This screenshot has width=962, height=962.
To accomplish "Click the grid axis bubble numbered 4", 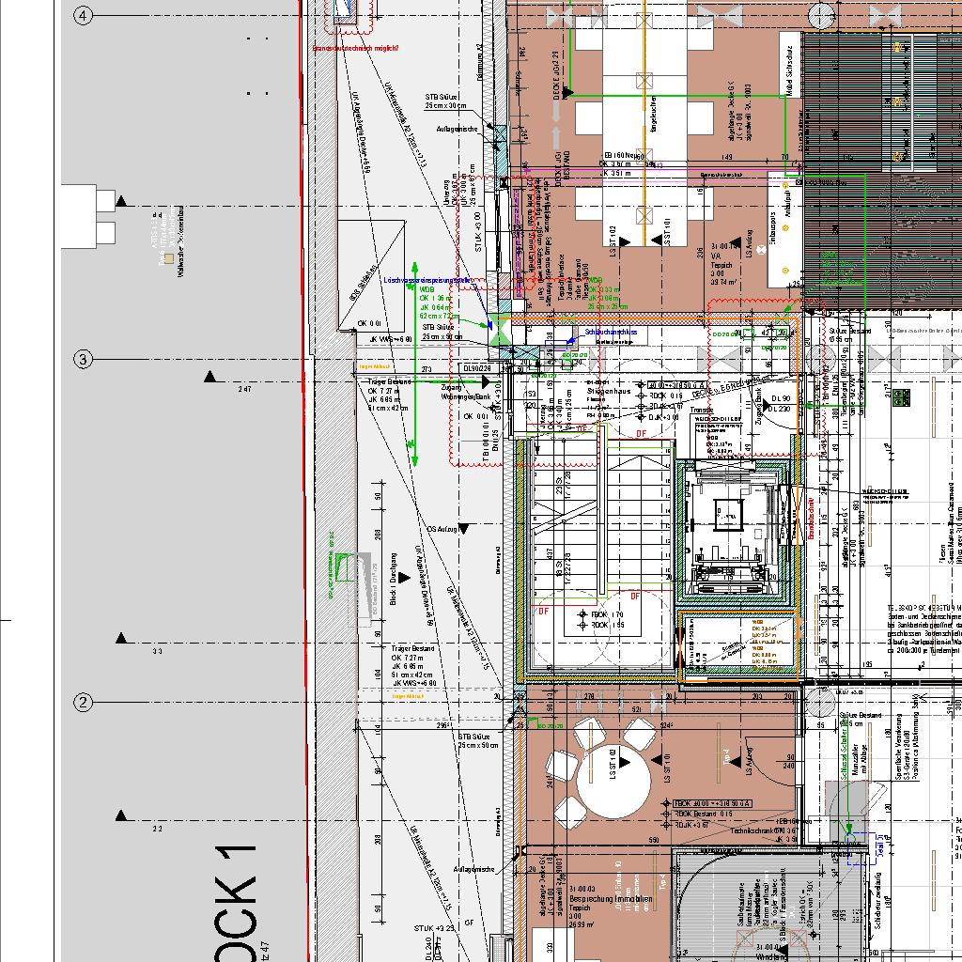I will tap(84, 16).
